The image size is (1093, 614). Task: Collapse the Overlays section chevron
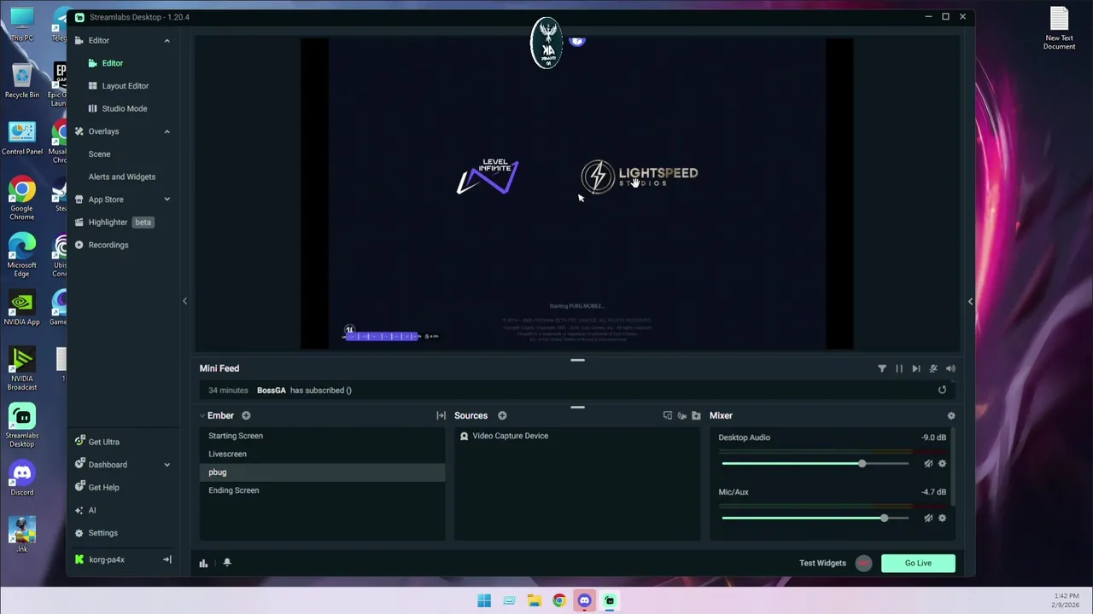click(167, 131)
